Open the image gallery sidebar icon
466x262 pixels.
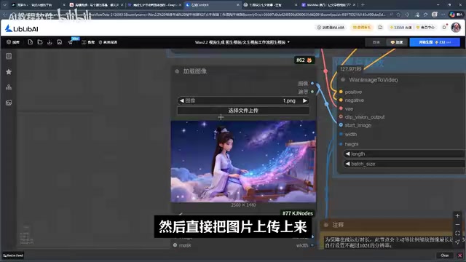coord(9,103)
